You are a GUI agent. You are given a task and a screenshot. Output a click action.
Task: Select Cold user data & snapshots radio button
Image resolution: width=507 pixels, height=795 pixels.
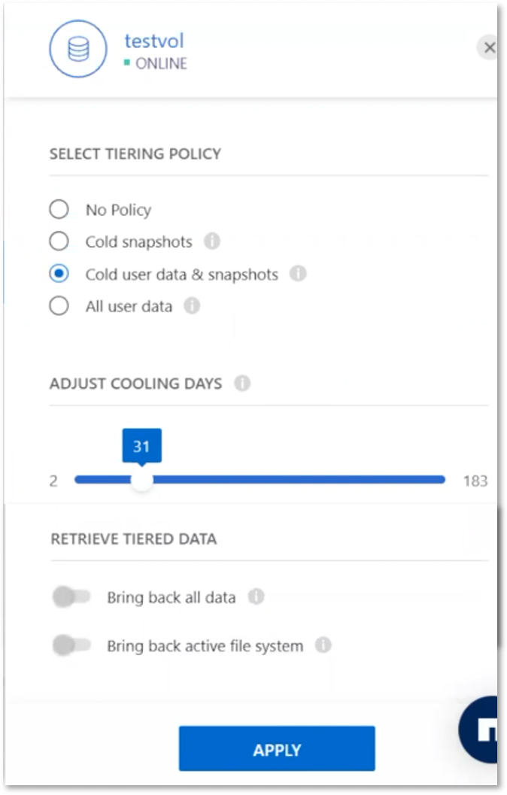tap(59, 273)
